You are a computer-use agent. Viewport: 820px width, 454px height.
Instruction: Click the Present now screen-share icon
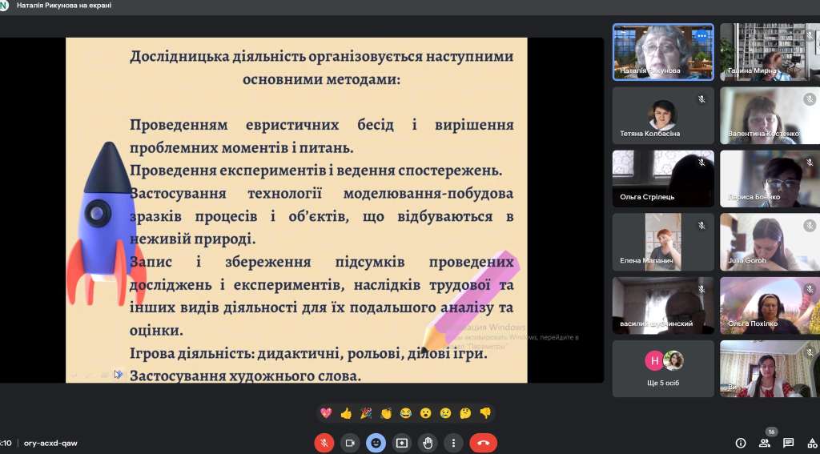[402, 443]
